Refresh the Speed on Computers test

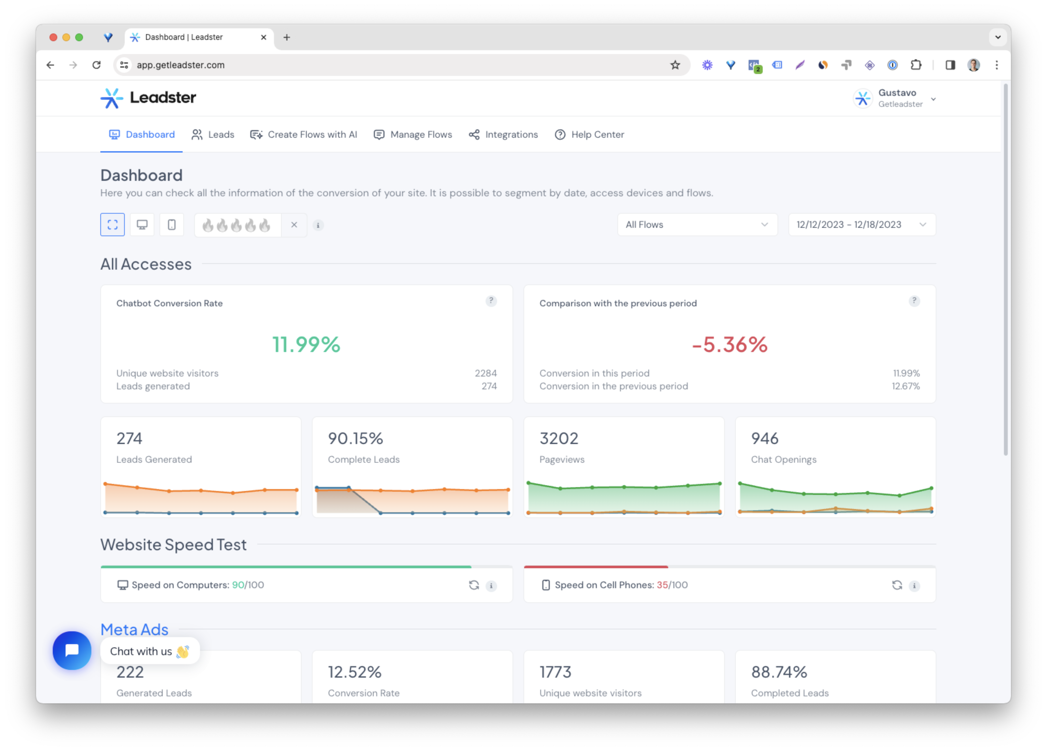473,585
